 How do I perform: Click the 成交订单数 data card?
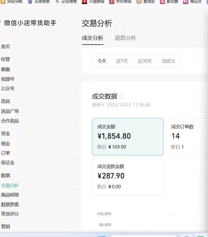pyautogui.click(x=187, y=137)
